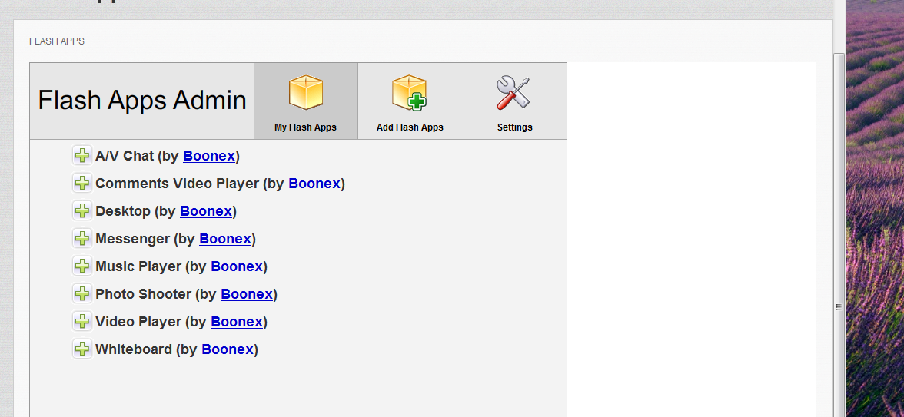Image resolution: width=904 pixels, height=417 pixels.
Task: Expand the Photo Shooter plus icon
Action: tap(81, 294)
